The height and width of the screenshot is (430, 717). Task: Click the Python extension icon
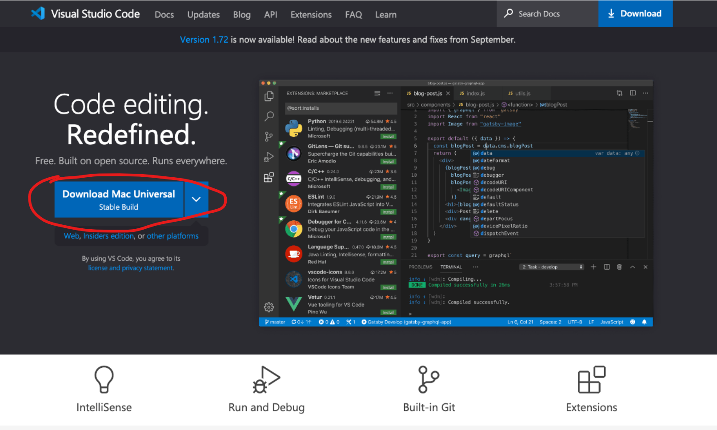(x=293, y=128)
